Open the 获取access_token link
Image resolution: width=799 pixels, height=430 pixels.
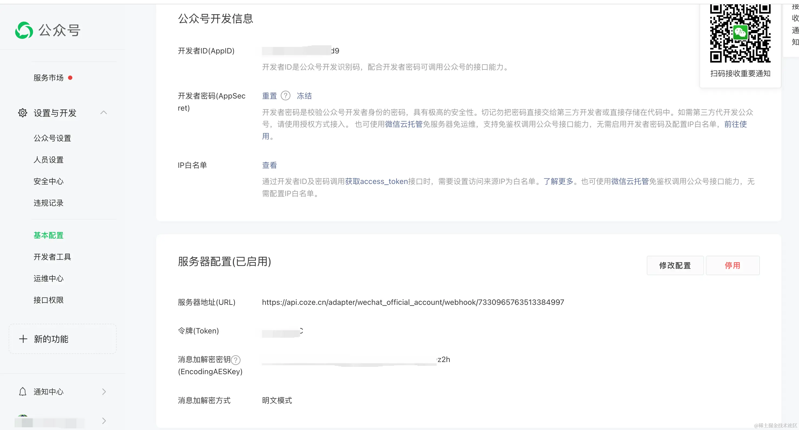click(376, 181)
